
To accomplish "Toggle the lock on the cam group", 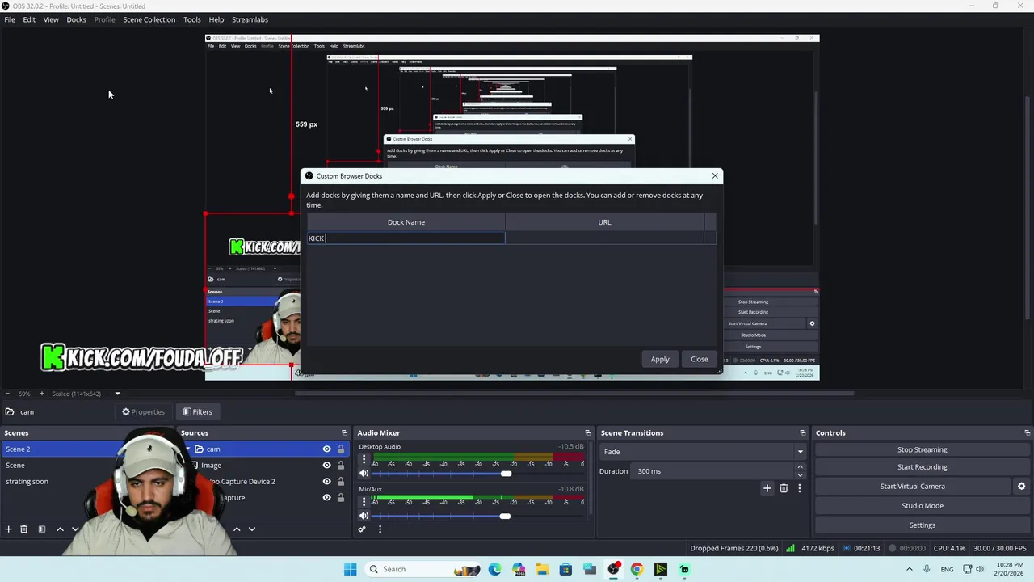I will pyautogui.click(x=341, y=449).
